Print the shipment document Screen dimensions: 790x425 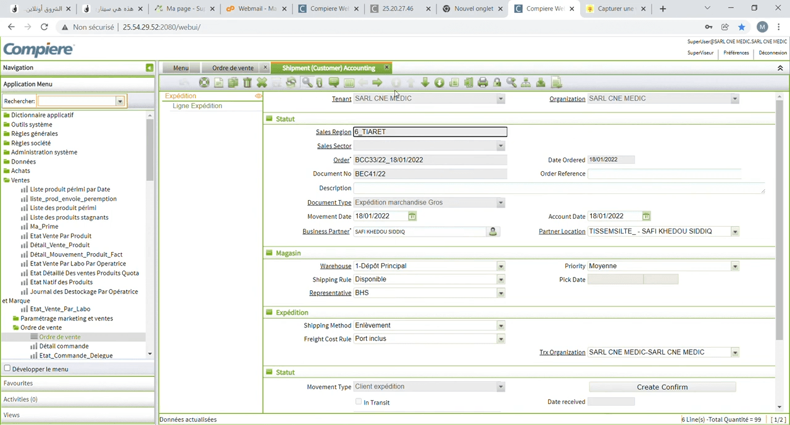click(x=483, y=82)
